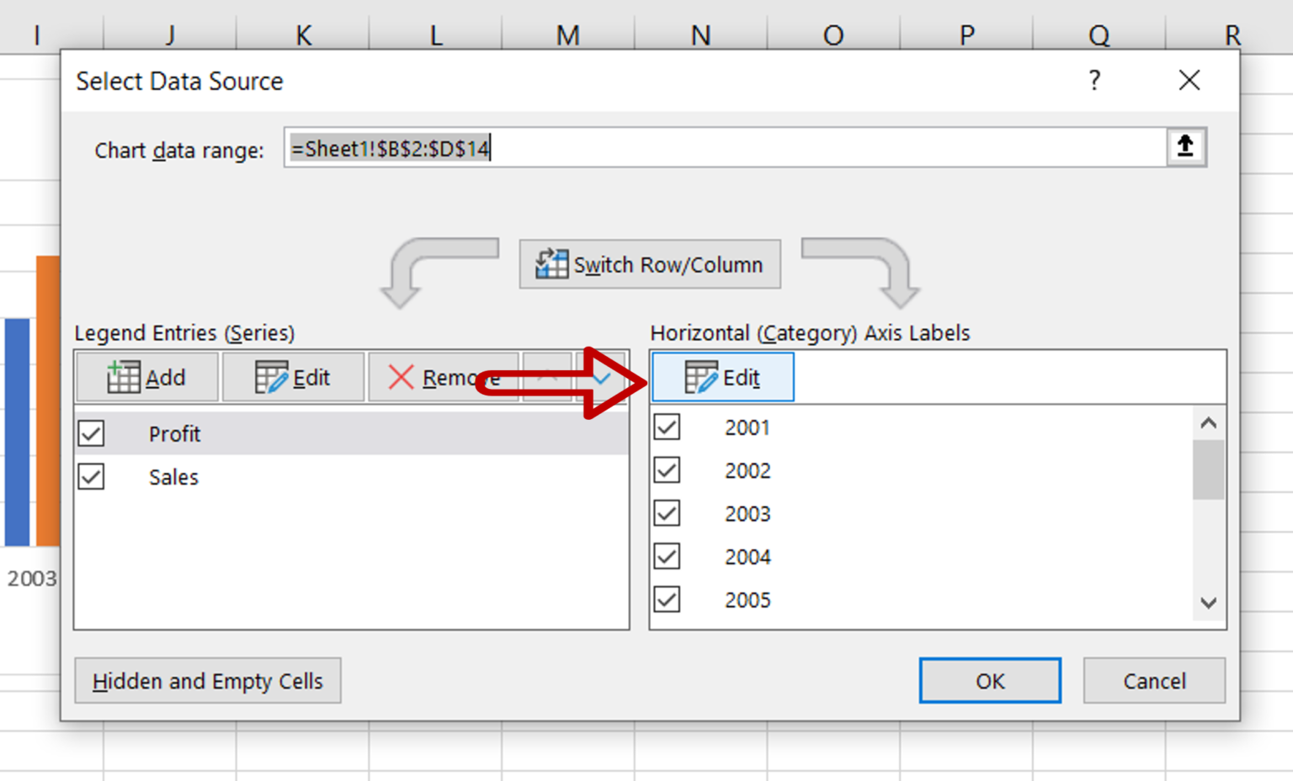This screenshot has height=781, width=1293.
Task: Uncheck the 2005 axis label
Action: coord(666,599)
